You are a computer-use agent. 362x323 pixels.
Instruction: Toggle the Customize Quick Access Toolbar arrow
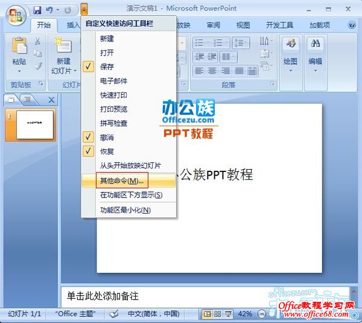(x=84, y=10)
